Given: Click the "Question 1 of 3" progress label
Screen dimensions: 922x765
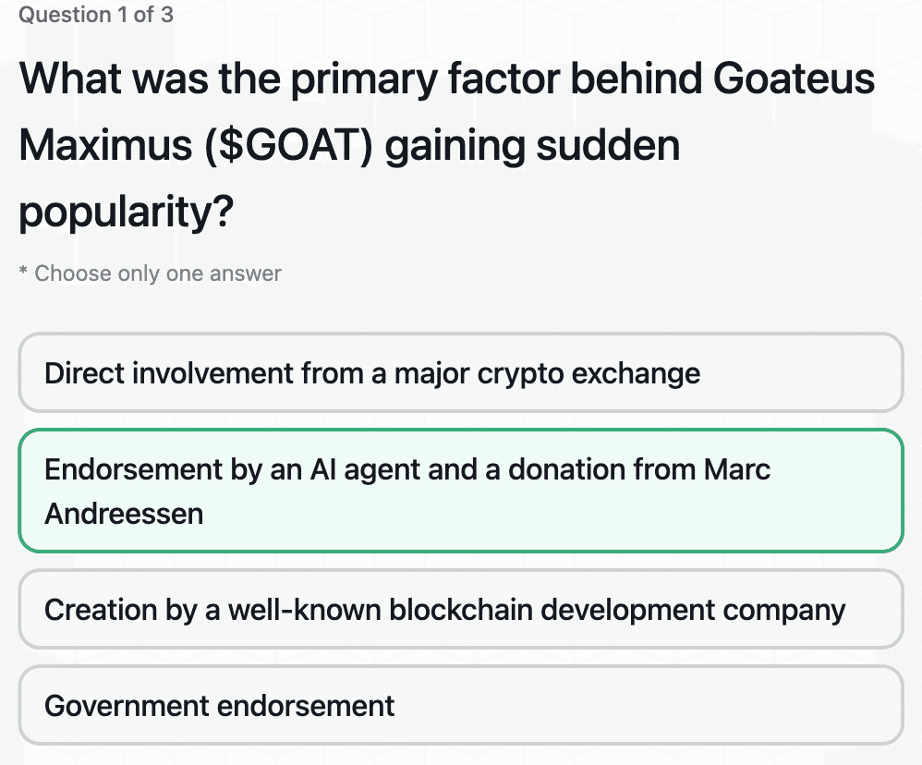Looking at the screenshot, I should 93,14.
